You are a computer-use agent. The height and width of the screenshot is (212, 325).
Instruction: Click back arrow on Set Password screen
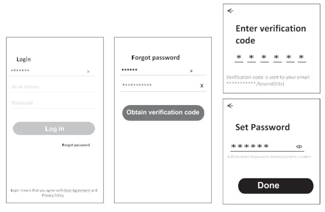230,106
